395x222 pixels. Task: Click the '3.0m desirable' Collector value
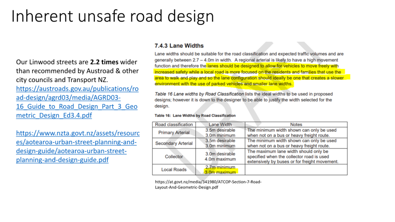coord(220,154)
